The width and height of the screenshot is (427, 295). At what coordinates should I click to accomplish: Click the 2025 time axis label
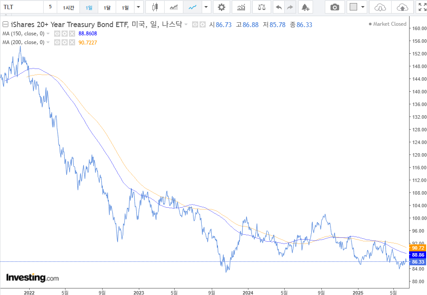pos(358,292)
